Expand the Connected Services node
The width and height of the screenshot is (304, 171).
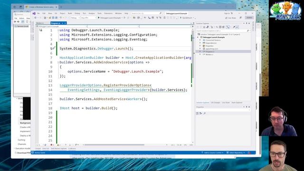click(x=200, y=40)
